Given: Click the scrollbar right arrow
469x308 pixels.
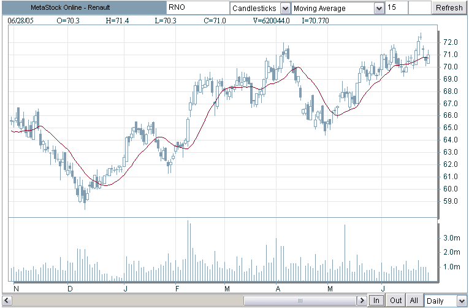Looking at the screenshot, I should [x=362, y=300].
